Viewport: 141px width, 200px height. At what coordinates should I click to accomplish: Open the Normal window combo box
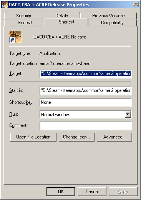pos(86,114)
